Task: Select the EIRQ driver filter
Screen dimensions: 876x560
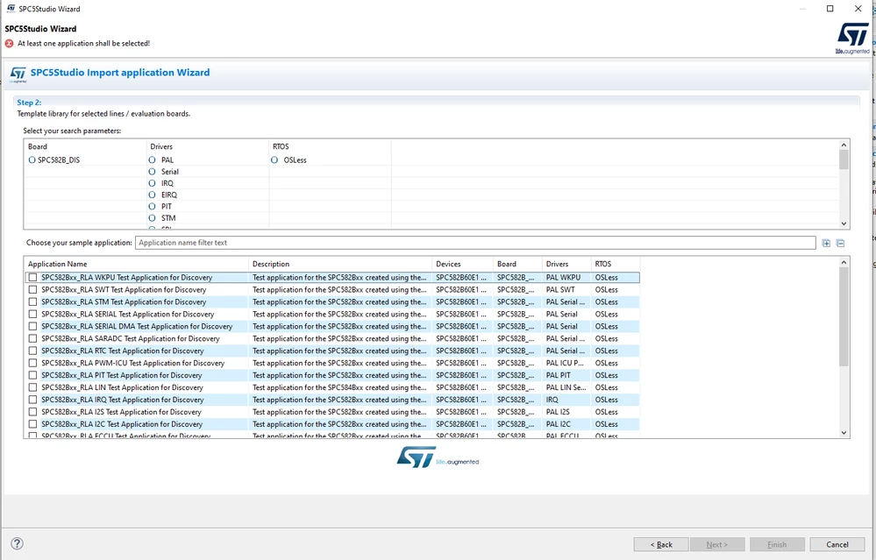Action: tap(152, 195)
